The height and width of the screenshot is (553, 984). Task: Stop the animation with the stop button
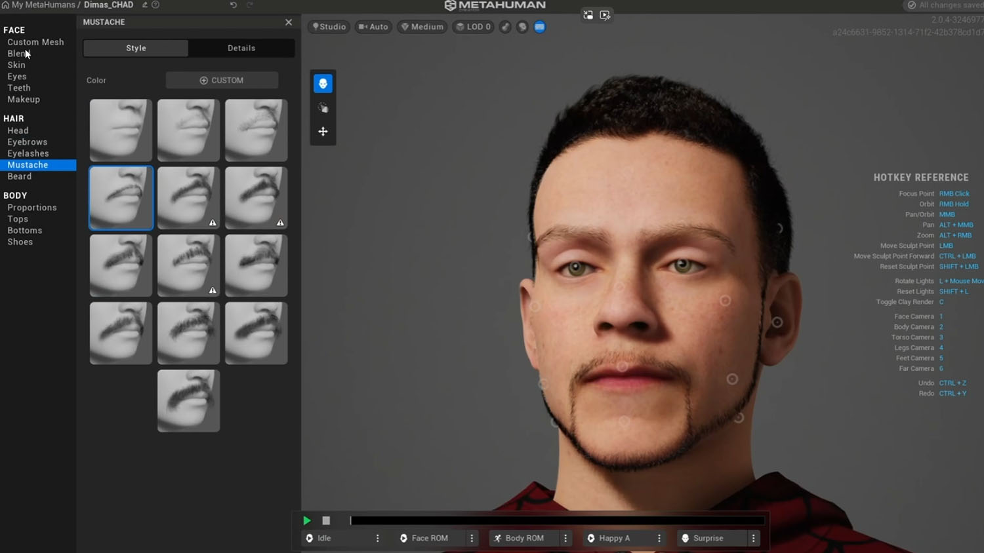point(326,521)
